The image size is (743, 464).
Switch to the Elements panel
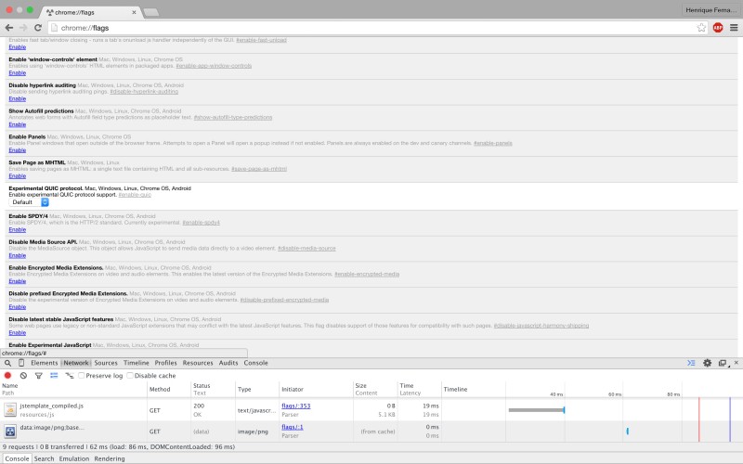pyautogui.click(x=44, y=363)
